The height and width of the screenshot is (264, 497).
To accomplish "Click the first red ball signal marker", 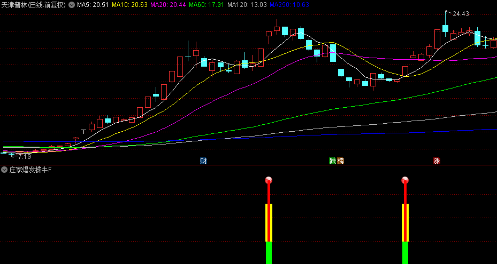I will tap(269, 180).
